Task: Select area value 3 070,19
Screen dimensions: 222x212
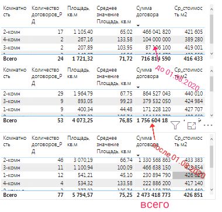Action: (x=83, y=160)
